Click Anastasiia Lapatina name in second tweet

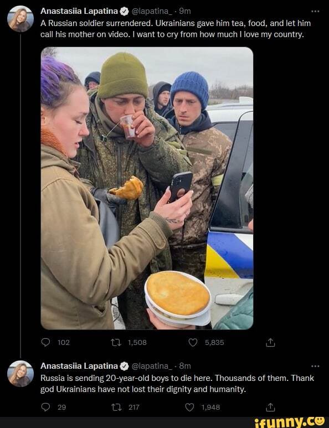click(x=79, y=366)
